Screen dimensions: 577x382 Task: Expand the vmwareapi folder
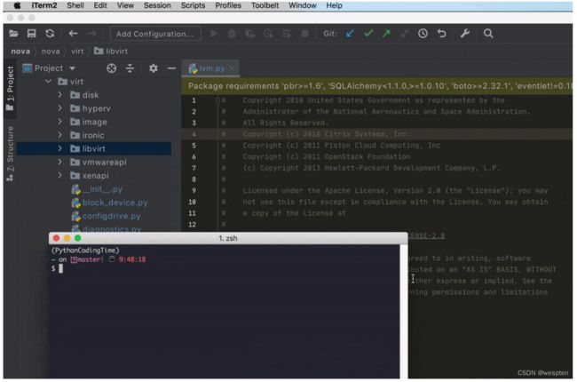pyautogui.click(x=59, y=162)
